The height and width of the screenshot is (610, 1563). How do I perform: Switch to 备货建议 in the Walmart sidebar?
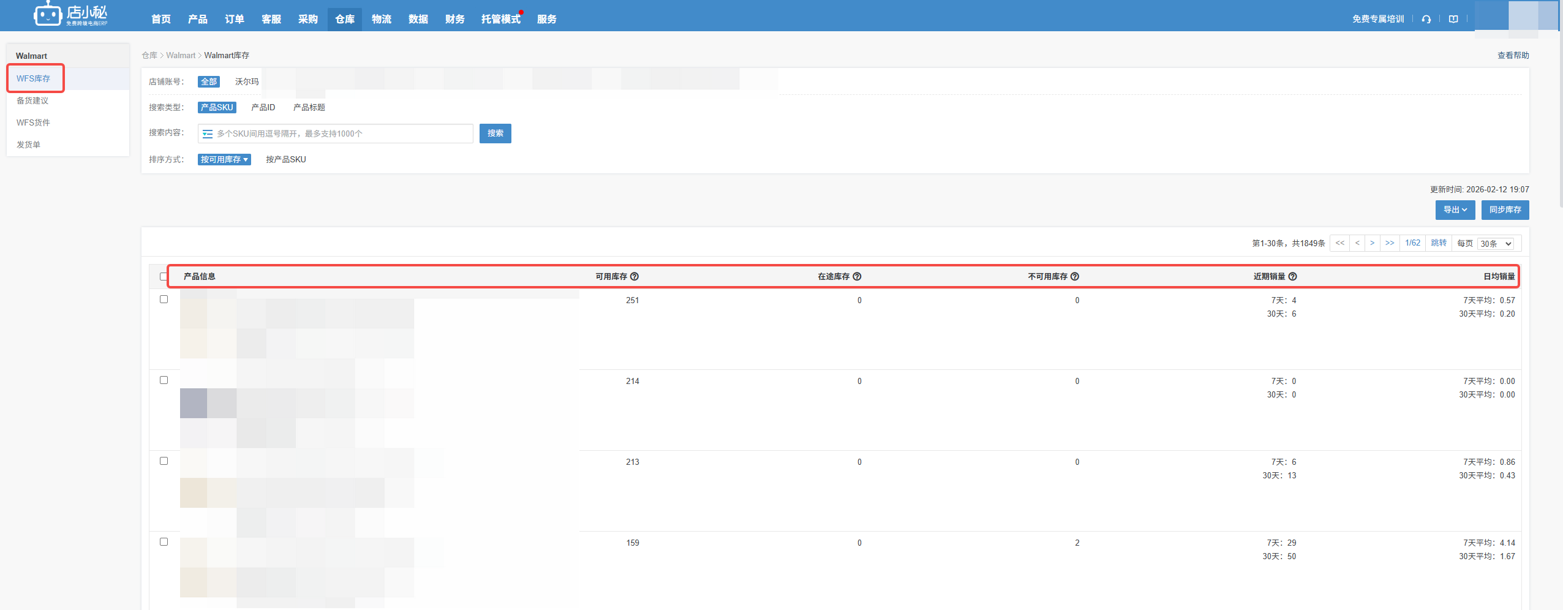tap(32, 100)
